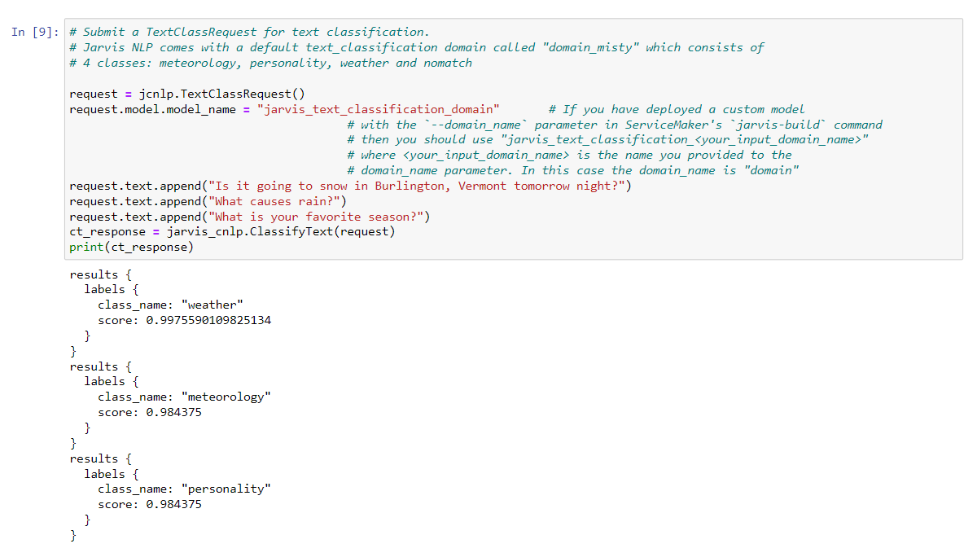This screenshot has width=977, height=557.
Task: Click the comment containing <your_input_domain_name> in quotes
Action: [x=608, y=140]
